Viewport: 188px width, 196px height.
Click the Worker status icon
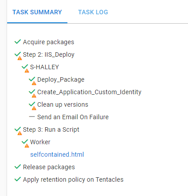point(25,143)
